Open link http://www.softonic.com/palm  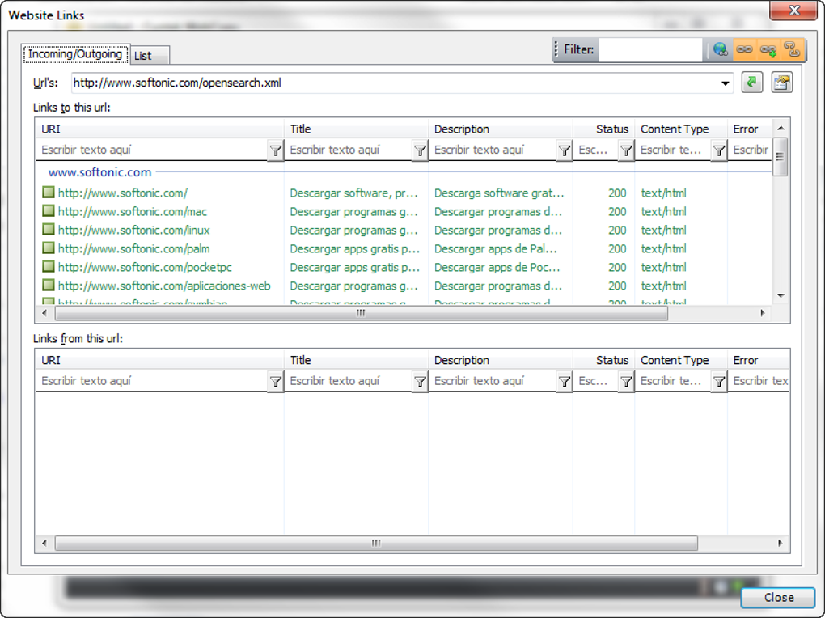(133, 248)
